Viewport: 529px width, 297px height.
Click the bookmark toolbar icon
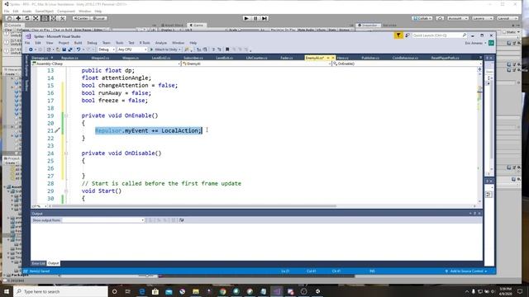(227, 49)
